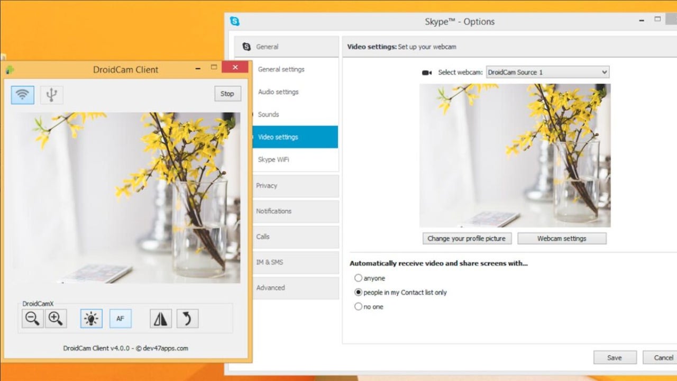Screen dimensions: 677x381
Task: Select WiFi connection mode in DroidCam
Action: (22, 95)
